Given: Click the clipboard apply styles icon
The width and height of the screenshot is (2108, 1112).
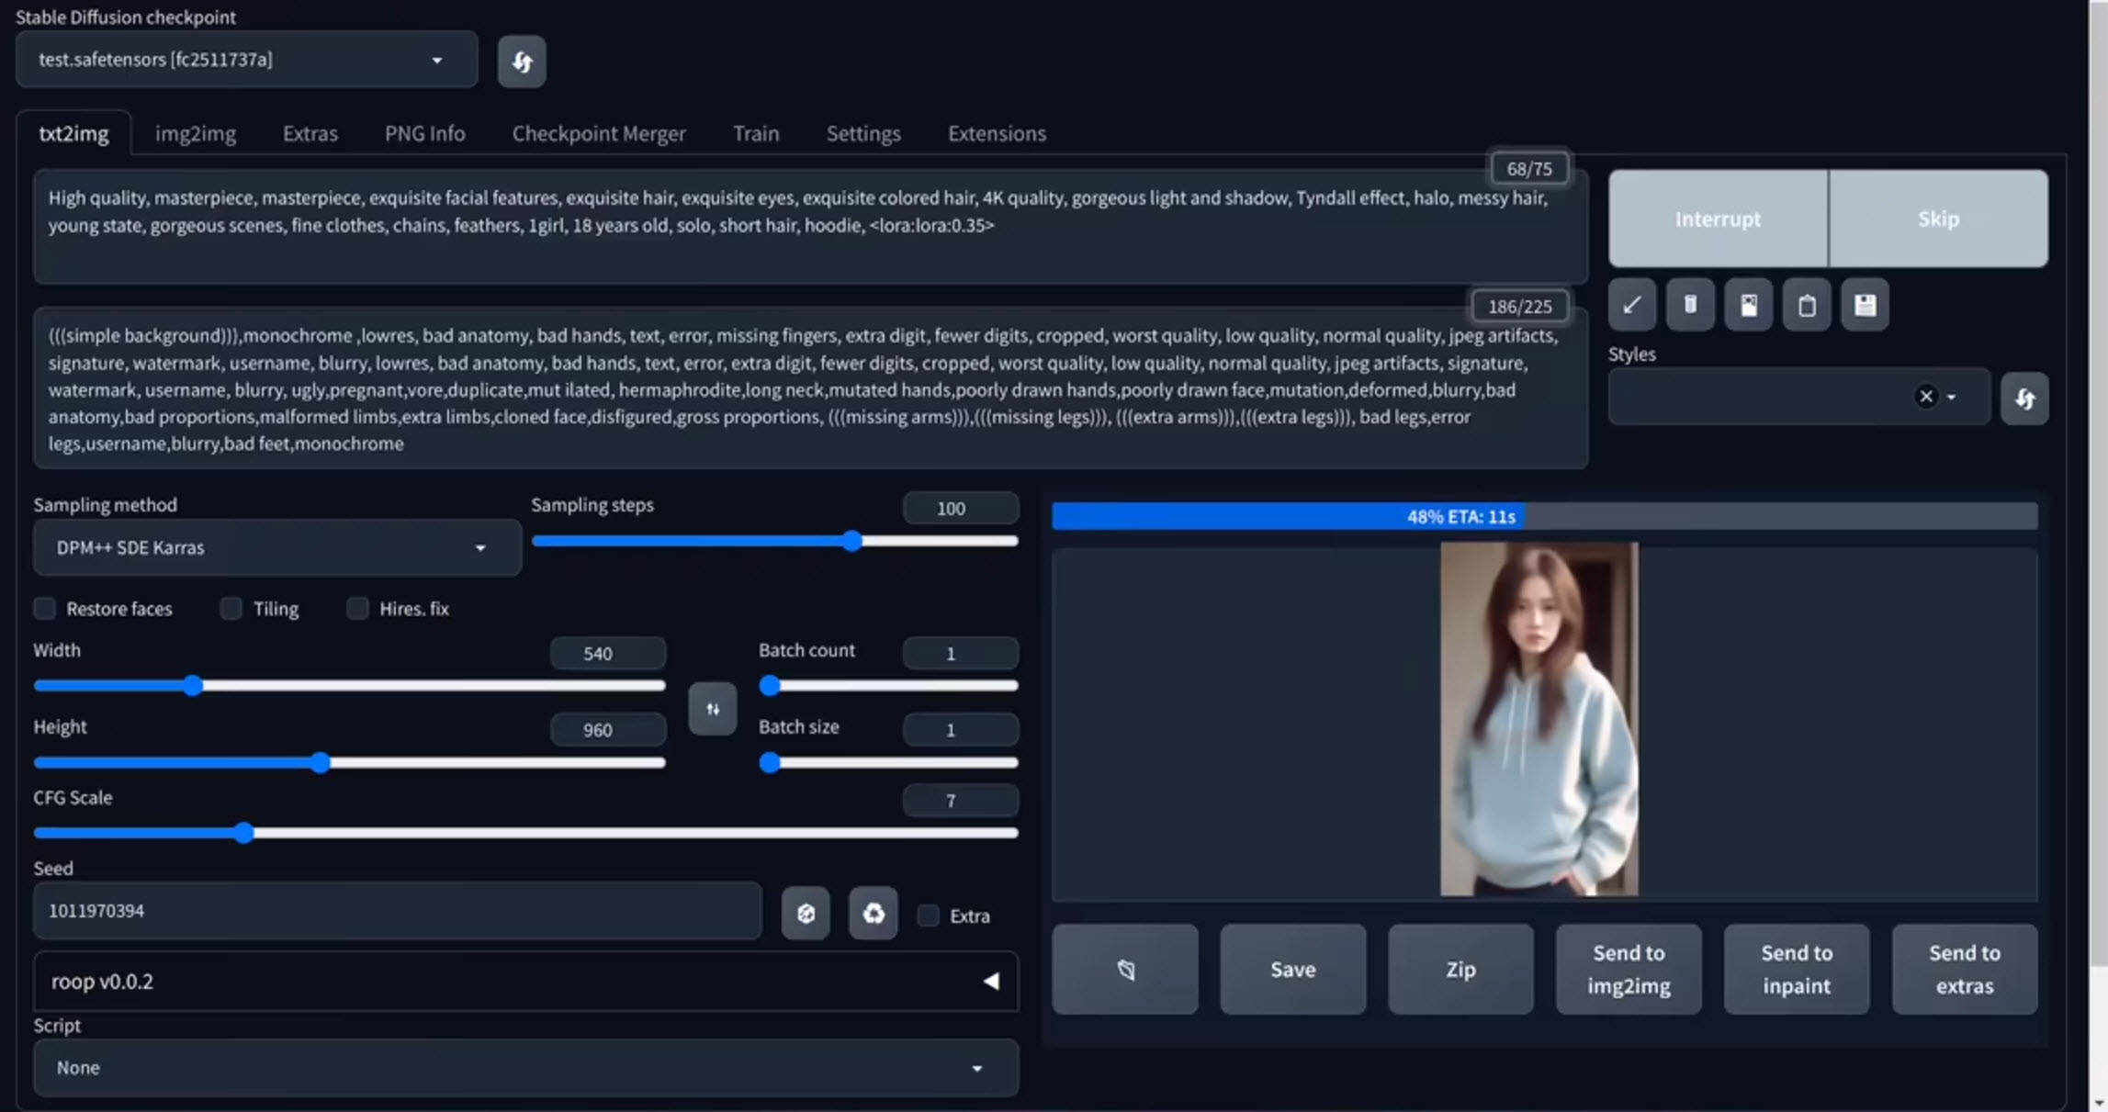Looking at the screenshot, I should tap(1806, 305).
